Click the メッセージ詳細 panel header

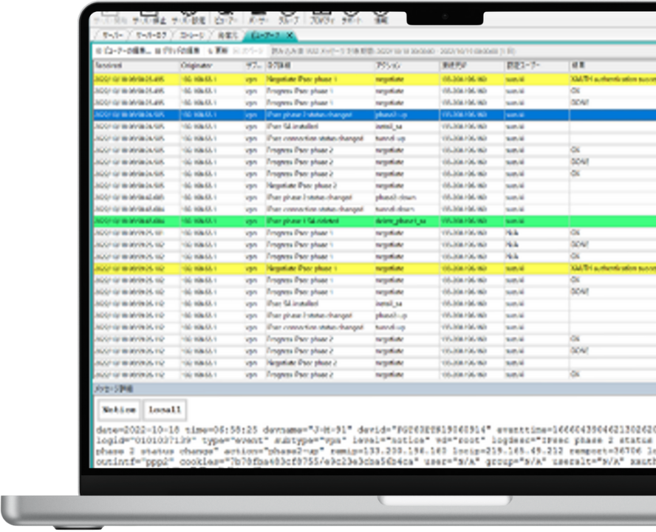(375, 389)
